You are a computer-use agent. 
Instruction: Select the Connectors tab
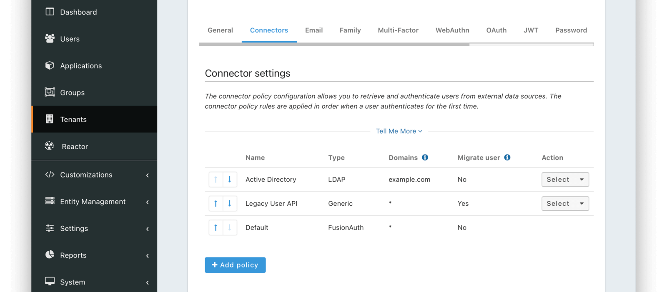(x=269, y=30)
